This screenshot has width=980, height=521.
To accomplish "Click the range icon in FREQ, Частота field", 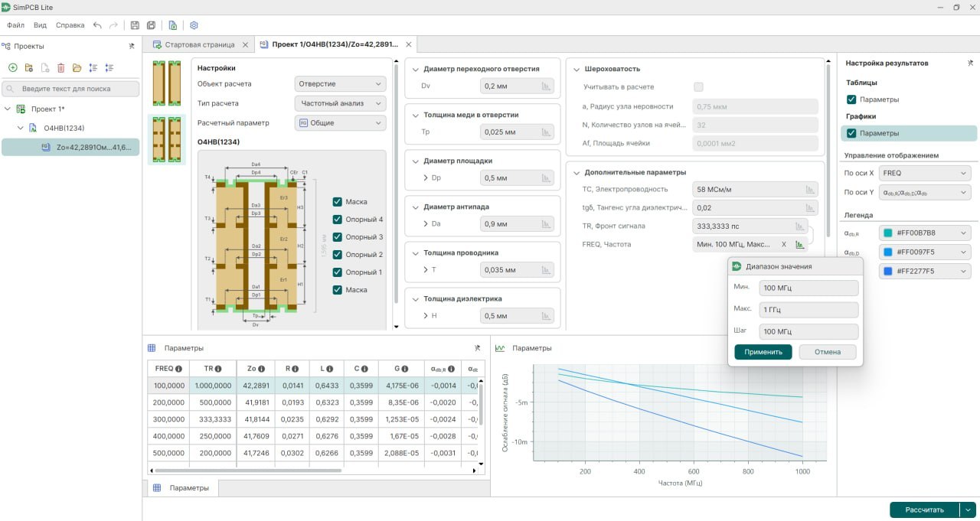I will click(799, 245).
